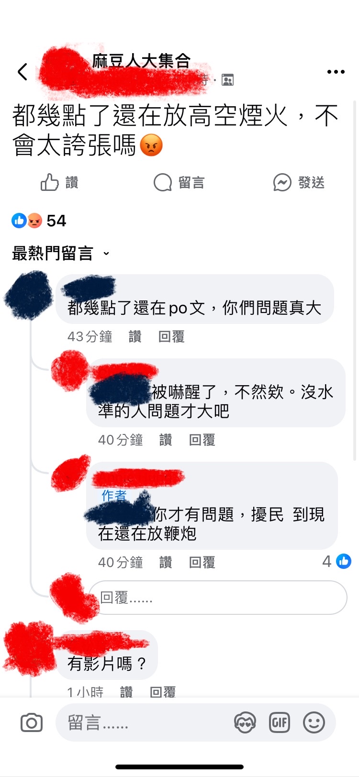
Task: Open the GIF picker icon
Action: 280,722
